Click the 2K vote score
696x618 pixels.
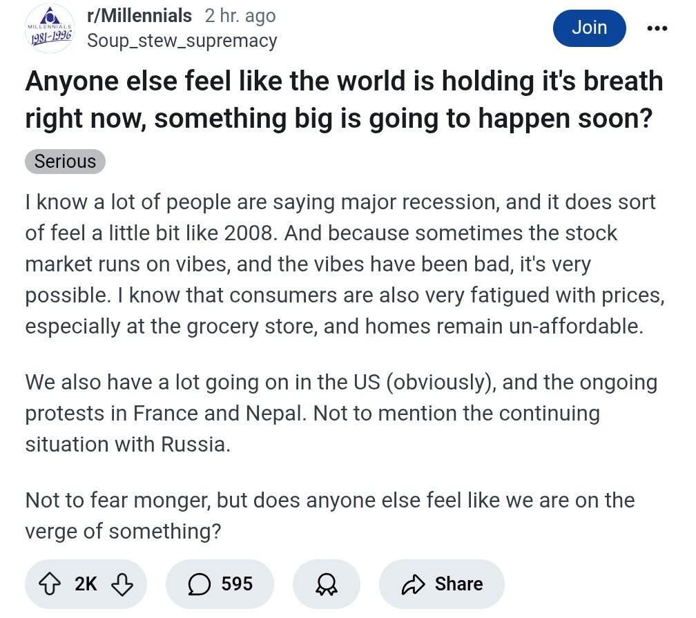86,584
